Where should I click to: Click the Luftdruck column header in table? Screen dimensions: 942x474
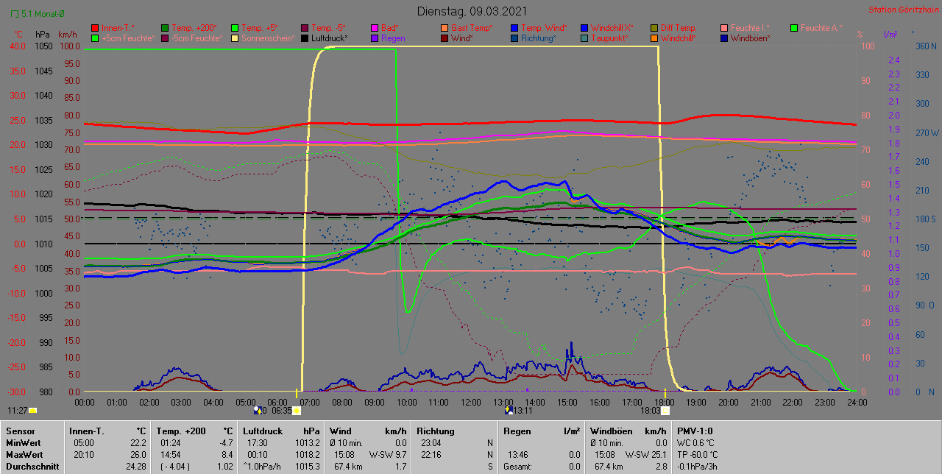click(x=262, y=431)
